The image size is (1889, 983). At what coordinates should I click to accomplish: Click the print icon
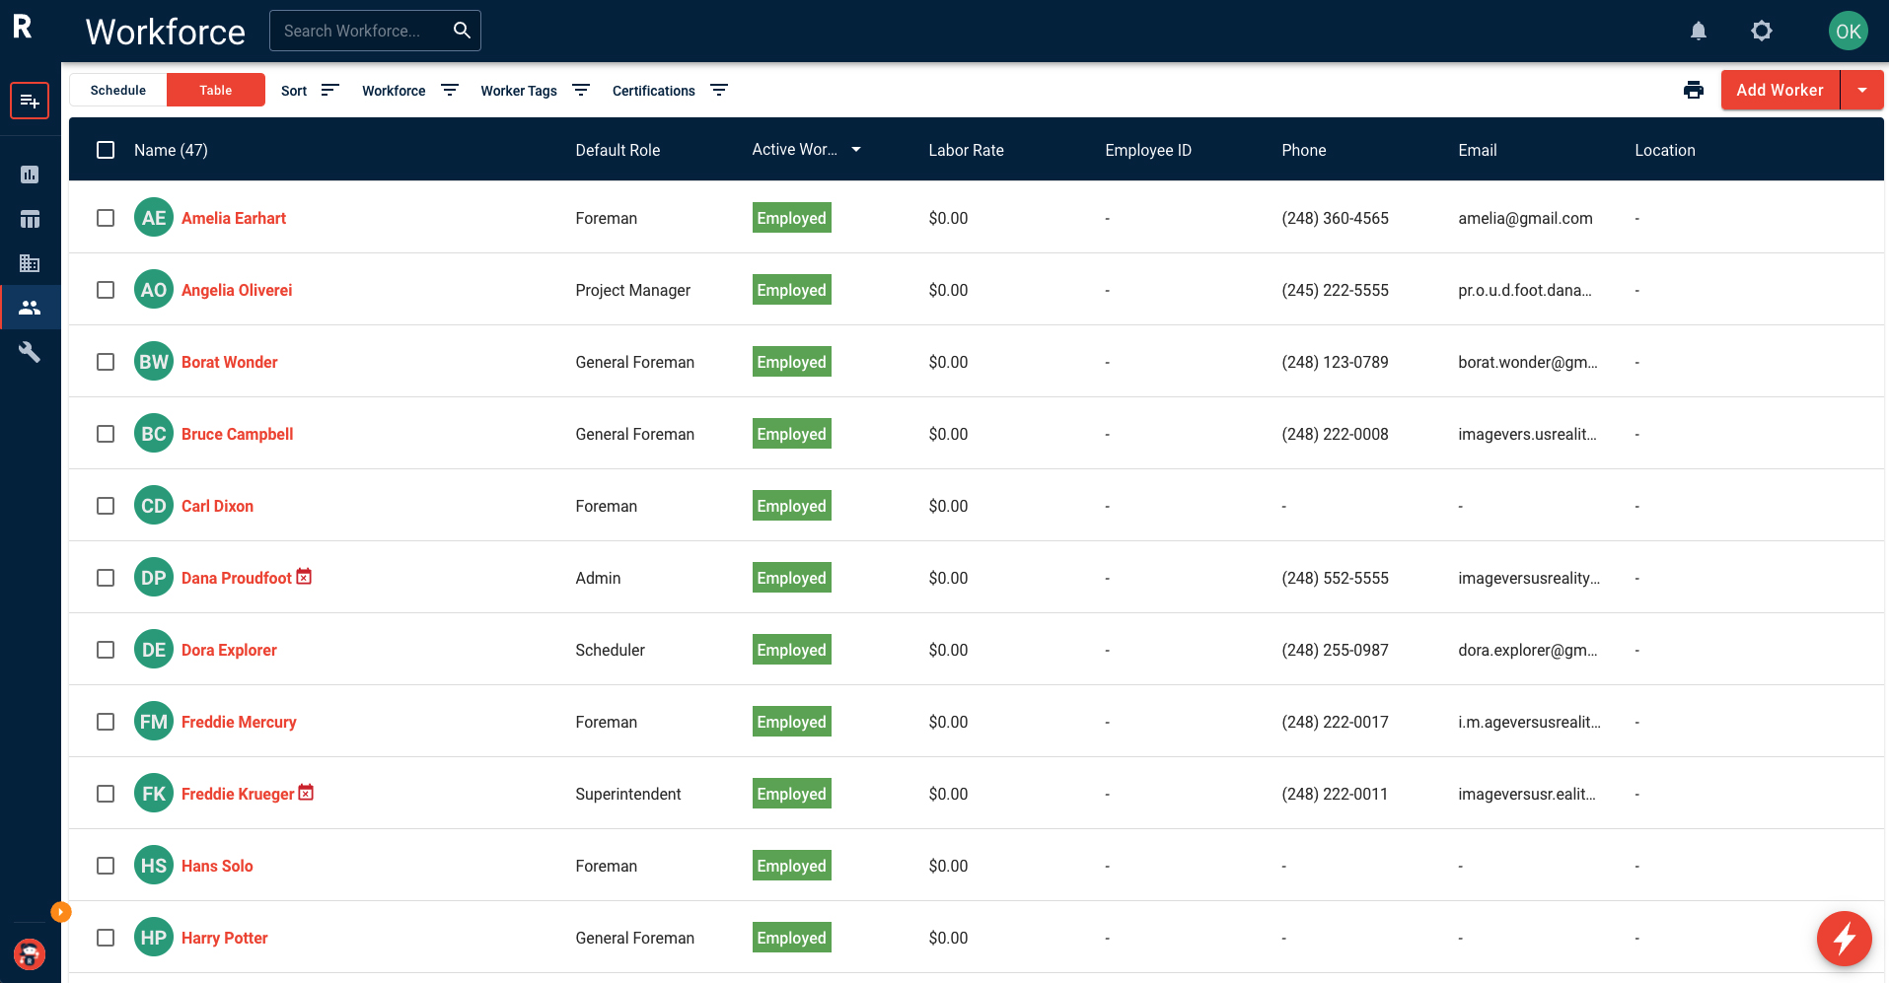pyautogui.click(x=1694, y=90)
